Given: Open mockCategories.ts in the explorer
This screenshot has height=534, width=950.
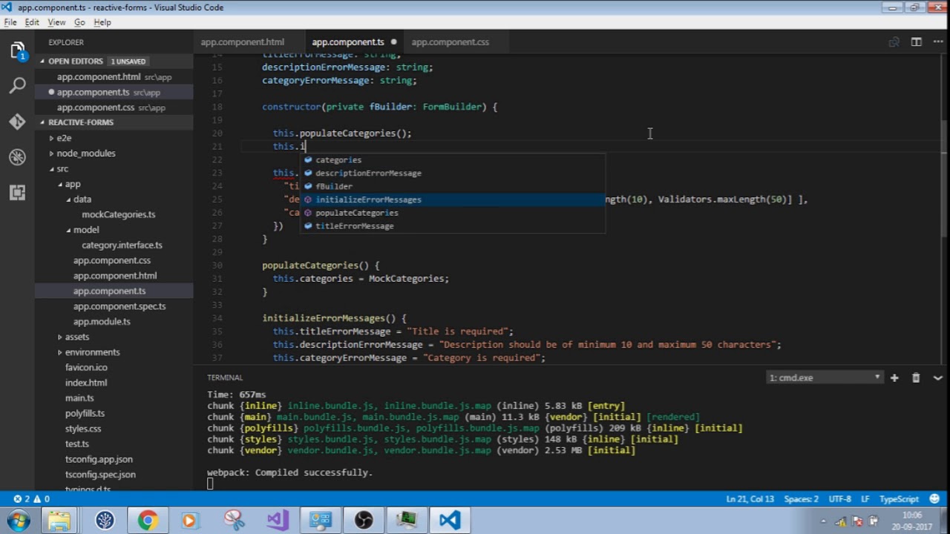Looking at the screenshot, I should (x=119, y=214).
